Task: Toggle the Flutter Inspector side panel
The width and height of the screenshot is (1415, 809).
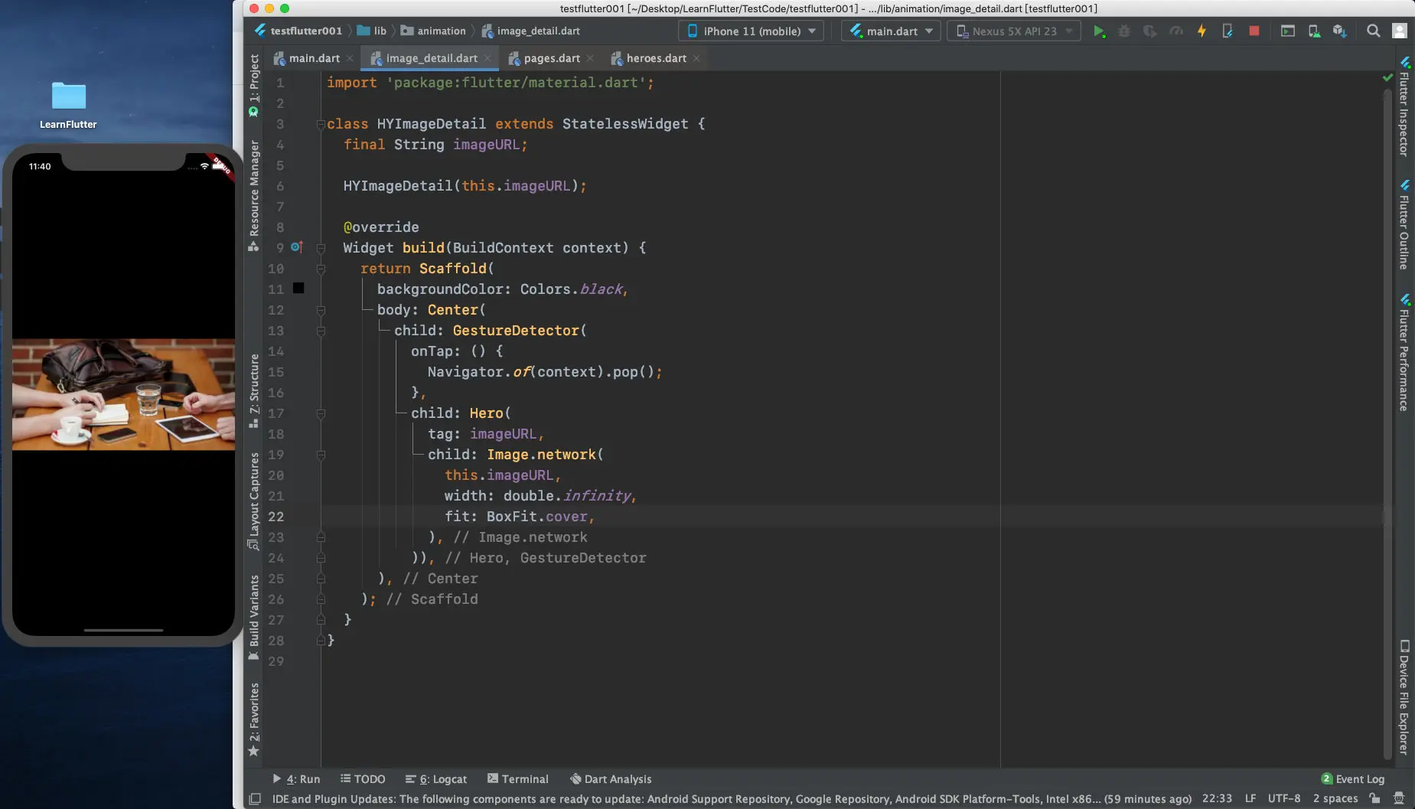Action: click(1404, 106)
